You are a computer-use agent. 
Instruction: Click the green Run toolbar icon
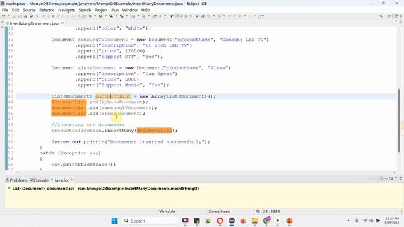[x=100, y=16]
